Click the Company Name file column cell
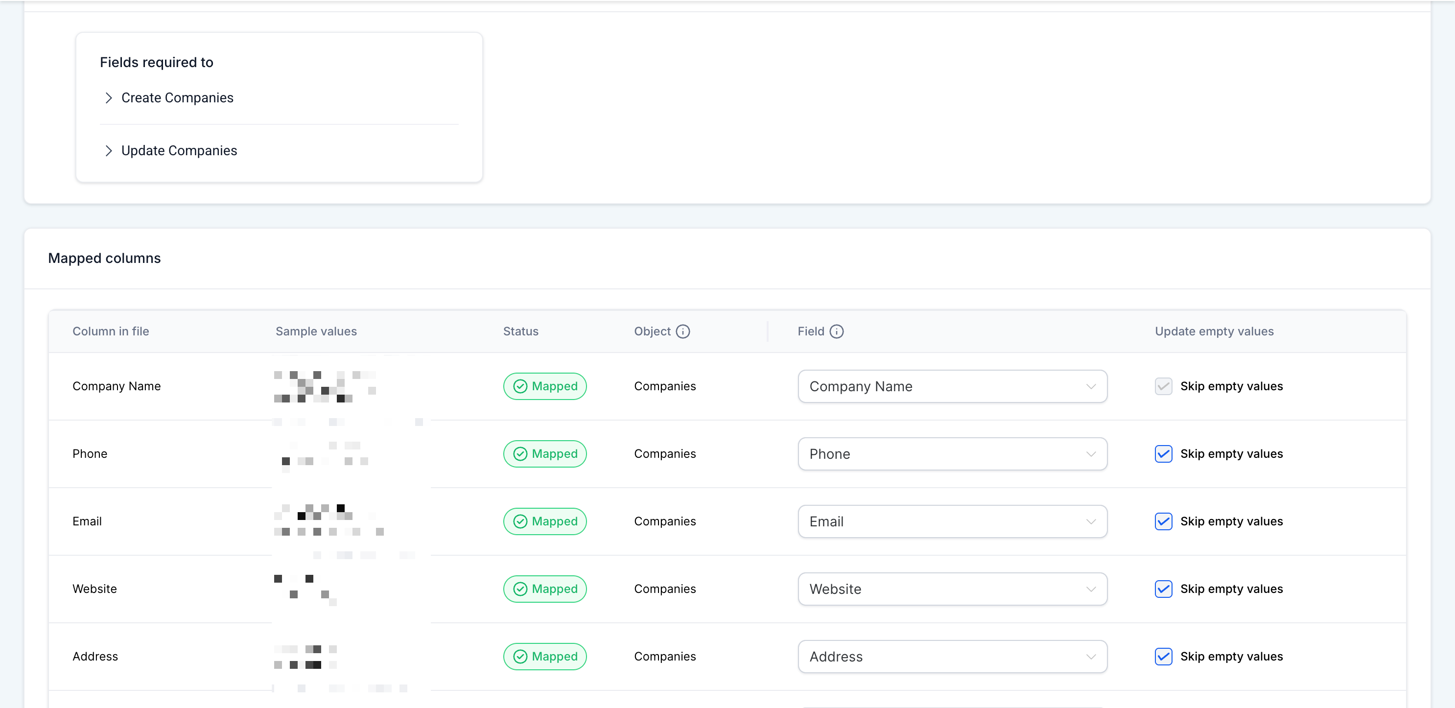 coord(117,386)
